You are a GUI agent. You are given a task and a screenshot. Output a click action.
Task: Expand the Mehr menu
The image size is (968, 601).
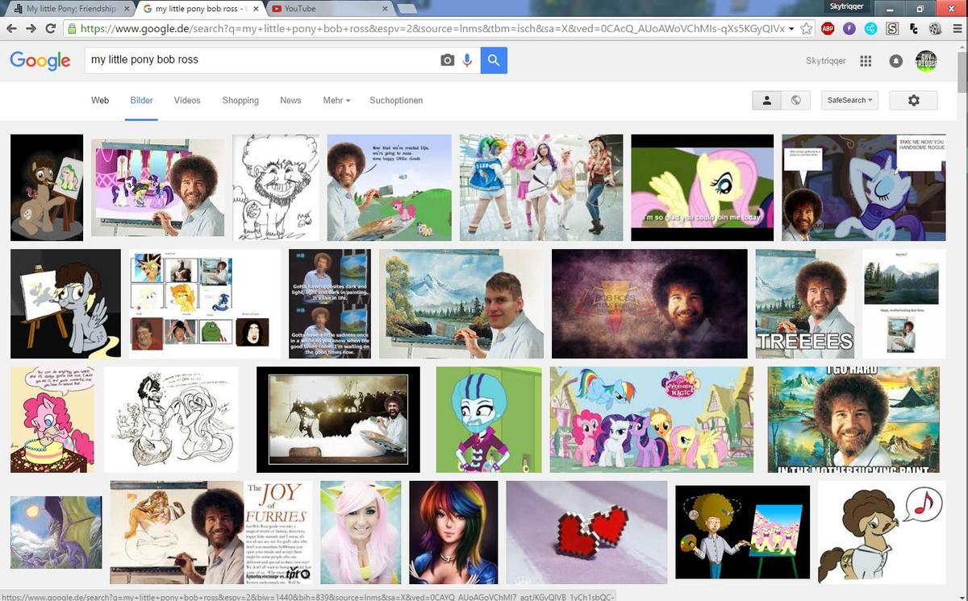tap(336, 101)
